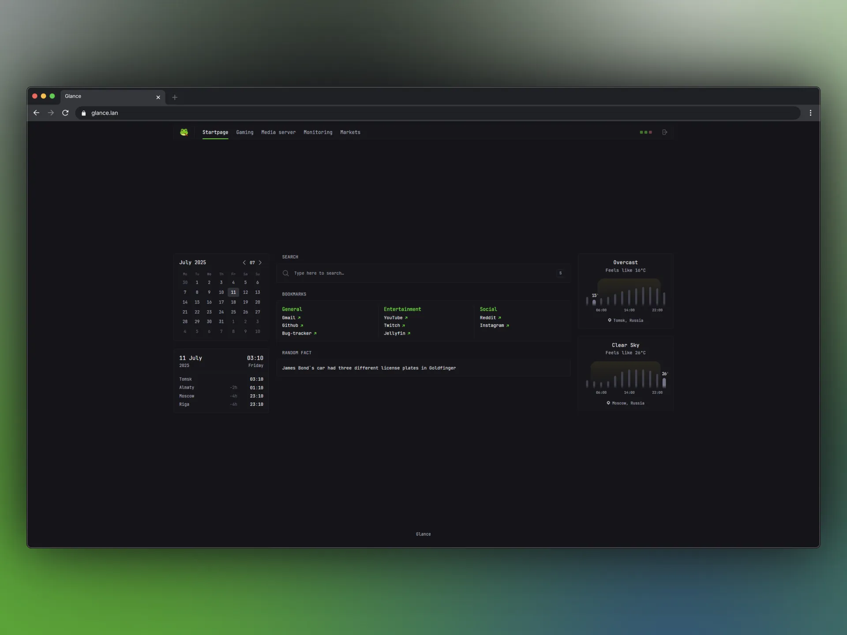The width and height of the screenshot is (847, 635).
Task: Click day 14 in the calendar
Action: (185, 302)
